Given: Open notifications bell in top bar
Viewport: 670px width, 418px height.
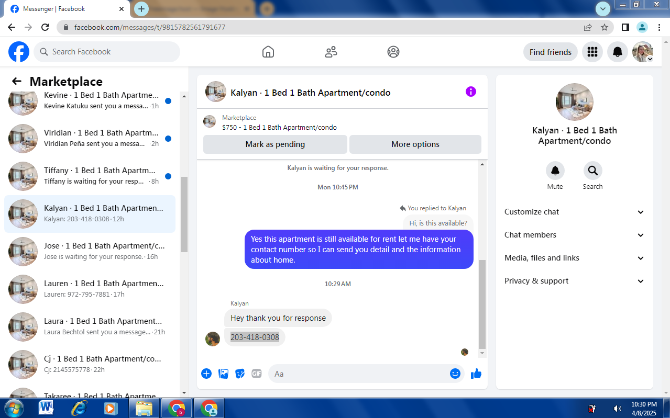Looking at the screenshot, I should pos(618,52).
